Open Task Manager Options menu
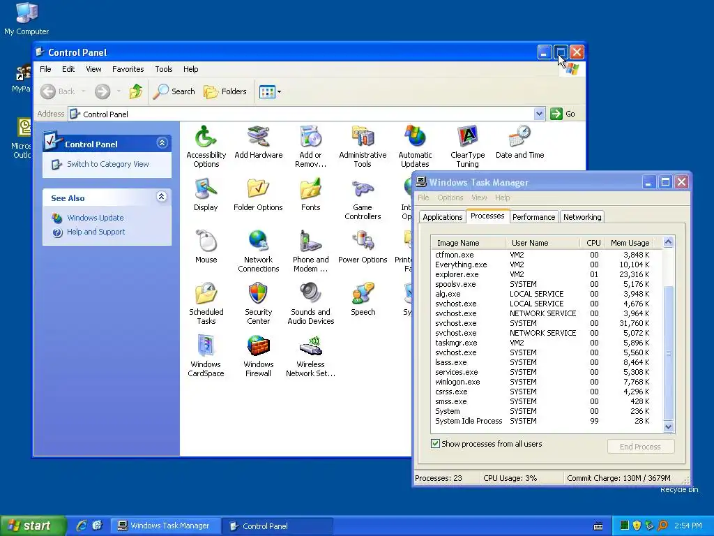Screen dimensions: 714x536 click(x=450, y=198)
